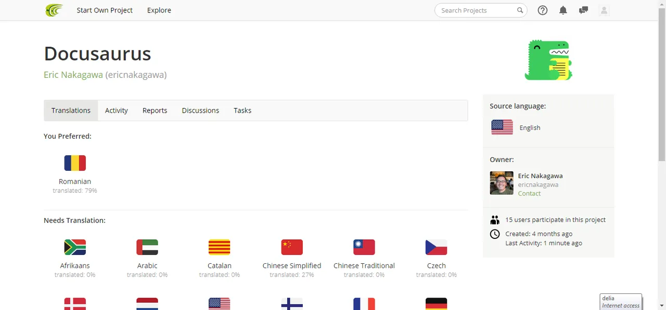Open Eric Nakagawa profile link under title

(73, 75)
